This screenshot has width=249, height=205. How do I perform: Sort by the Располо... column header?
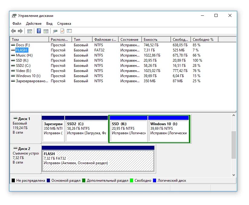pos(60,40)
